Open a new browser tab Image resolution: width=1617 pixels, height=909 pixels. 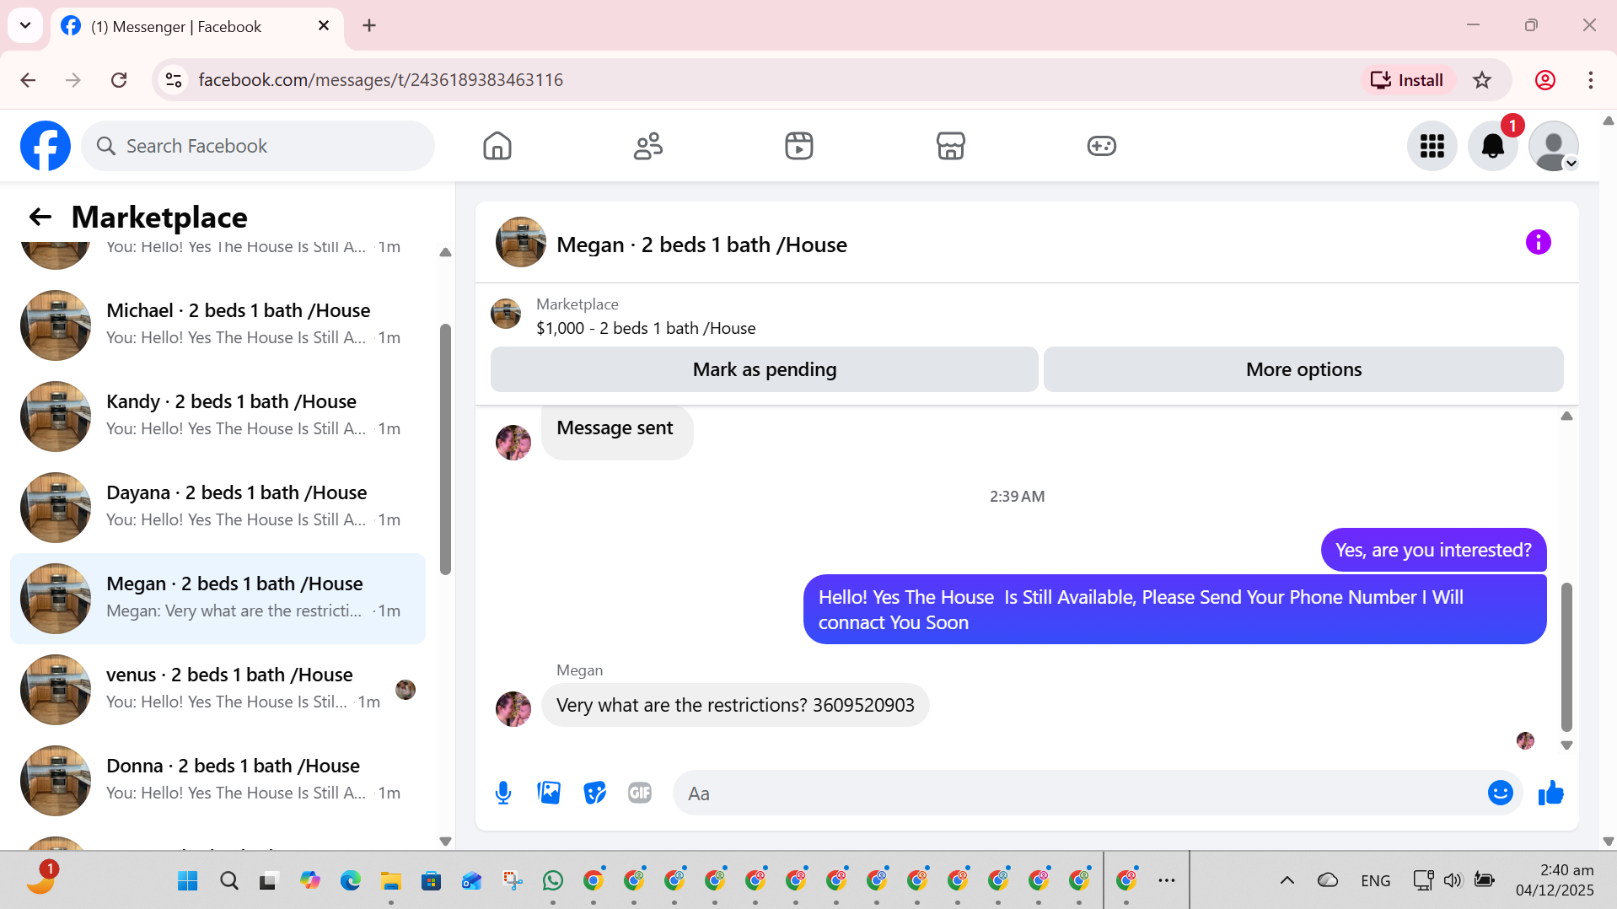click(369, 26)
